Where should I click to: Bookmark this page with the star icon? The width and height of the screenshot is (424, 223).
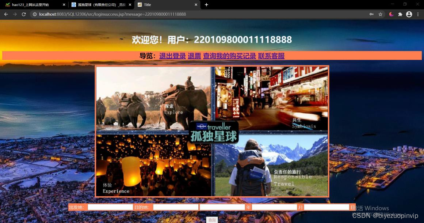(380, 14)
